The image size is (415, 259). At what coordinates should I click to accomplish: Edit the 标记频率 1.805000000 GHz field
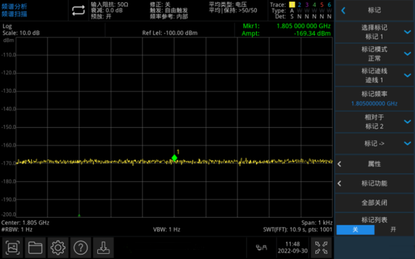[x=374, y=99]
